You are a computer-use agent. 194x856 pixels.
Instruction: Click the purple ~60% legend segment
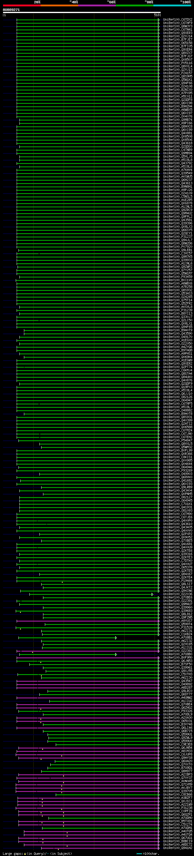[97, 5]
